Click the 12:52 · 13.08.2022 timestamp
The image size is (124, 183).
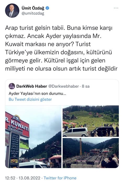point(22,178)
